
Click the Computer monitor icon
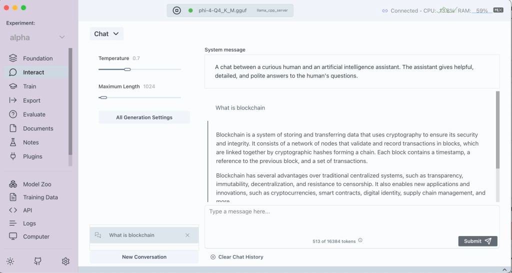point(13,236)
